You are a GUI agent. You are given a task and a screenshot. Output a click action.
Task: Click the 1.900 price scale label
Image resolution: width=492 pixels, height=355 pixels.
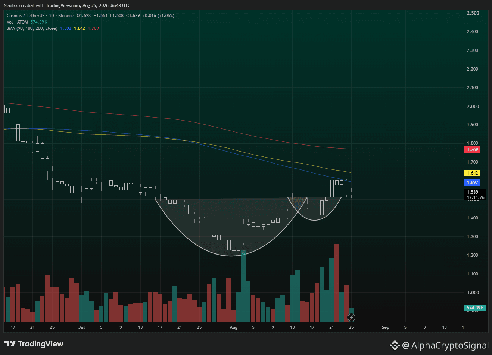(473, 125)
